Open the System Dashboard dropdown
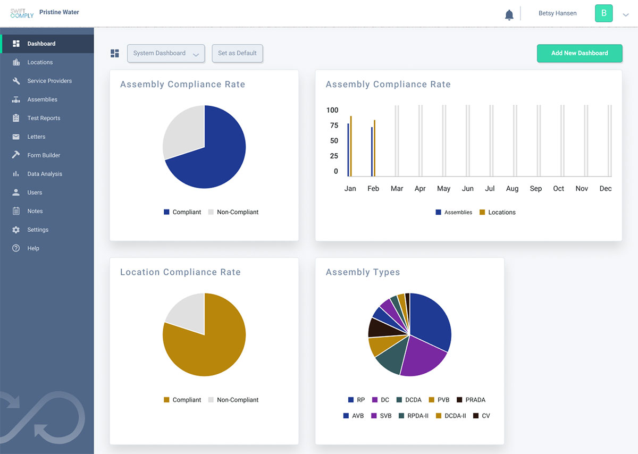Image resolution: width=638 pixels, height=454 pixels. point(166,53)
